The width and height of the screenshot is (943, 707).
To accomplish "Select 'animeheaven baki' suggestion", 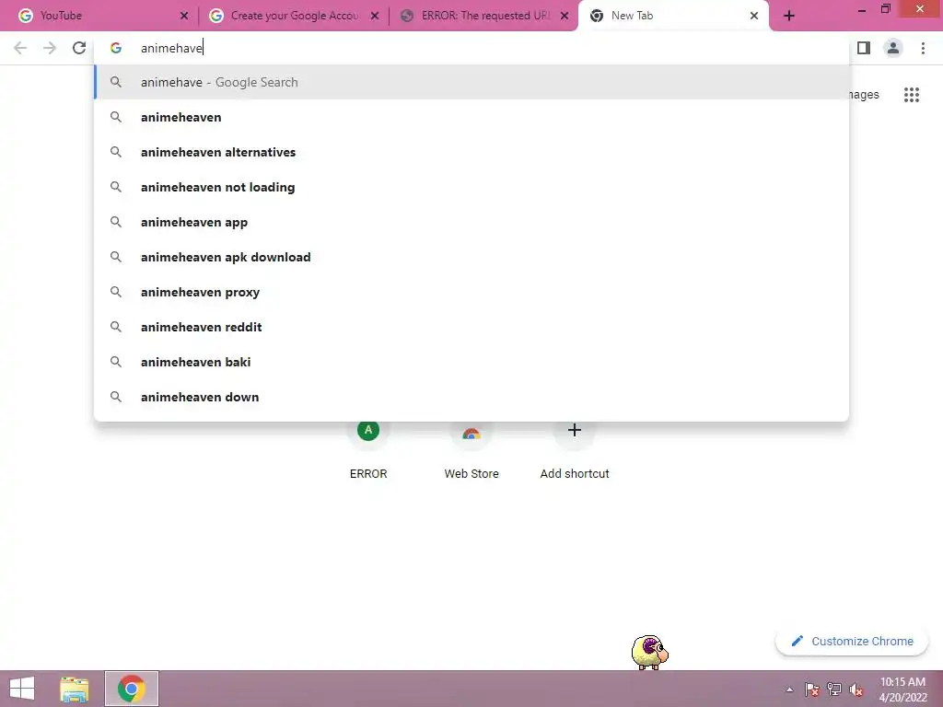I will [471, 361].
